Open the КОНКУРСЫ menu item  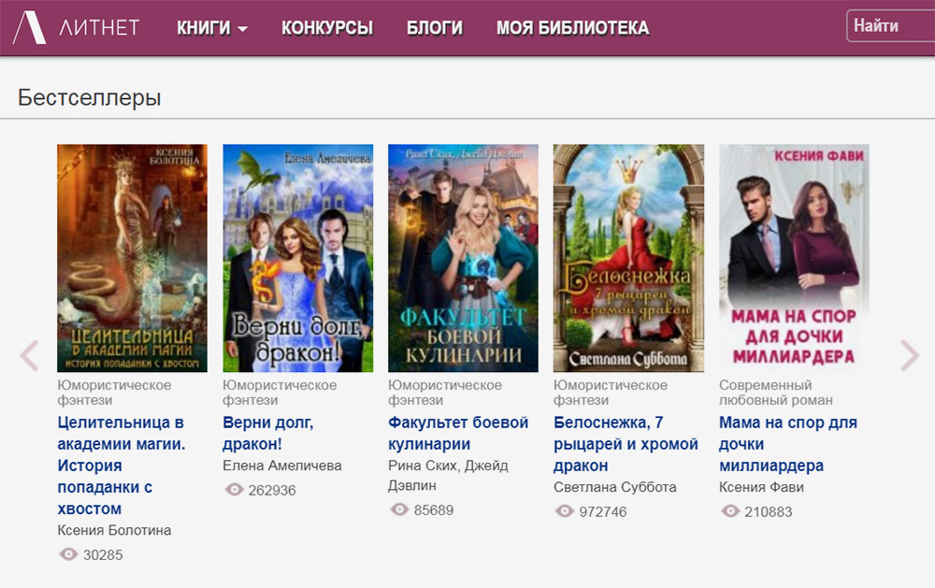click(327, 28)
